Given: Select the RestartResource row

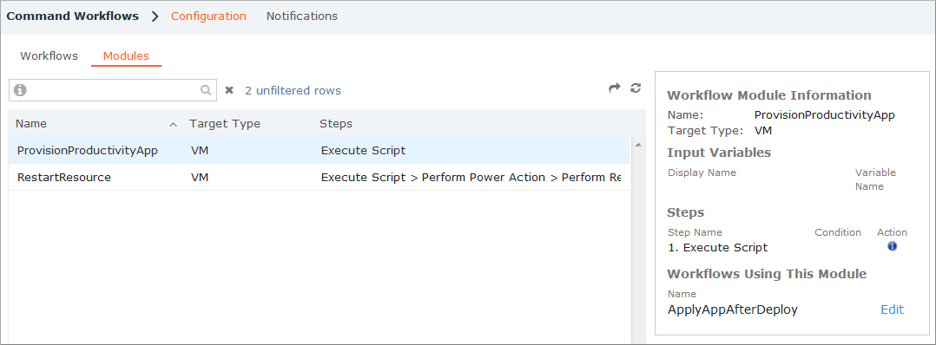Looking at the screenshot, I should pyautogui.click(x=320, y=178).
